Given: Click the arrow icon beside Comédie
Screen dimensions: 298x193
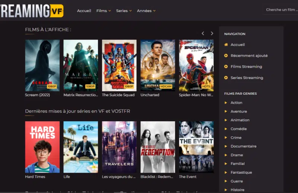Looking at the screenshot, I should pyautogui.click(x=226, y=129).
